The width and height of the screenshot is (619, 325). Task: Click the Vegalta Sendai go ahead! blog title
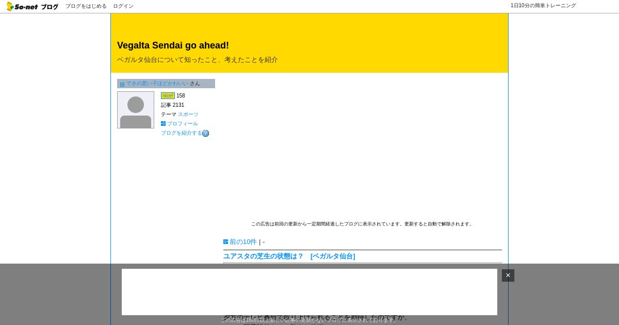(173, 45)
